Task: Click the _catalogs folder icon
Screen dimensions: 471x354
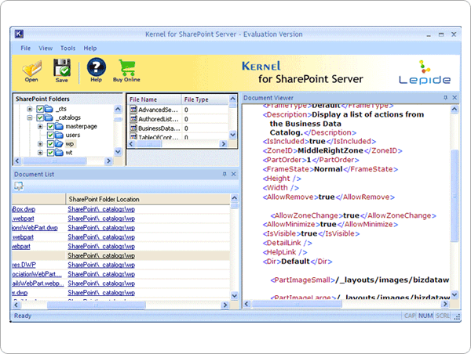Action: click(49, 117)
